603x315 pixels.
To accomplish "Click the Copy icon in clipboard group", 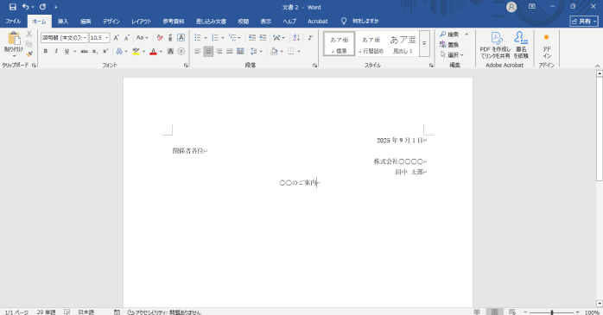I will point(29,44).
